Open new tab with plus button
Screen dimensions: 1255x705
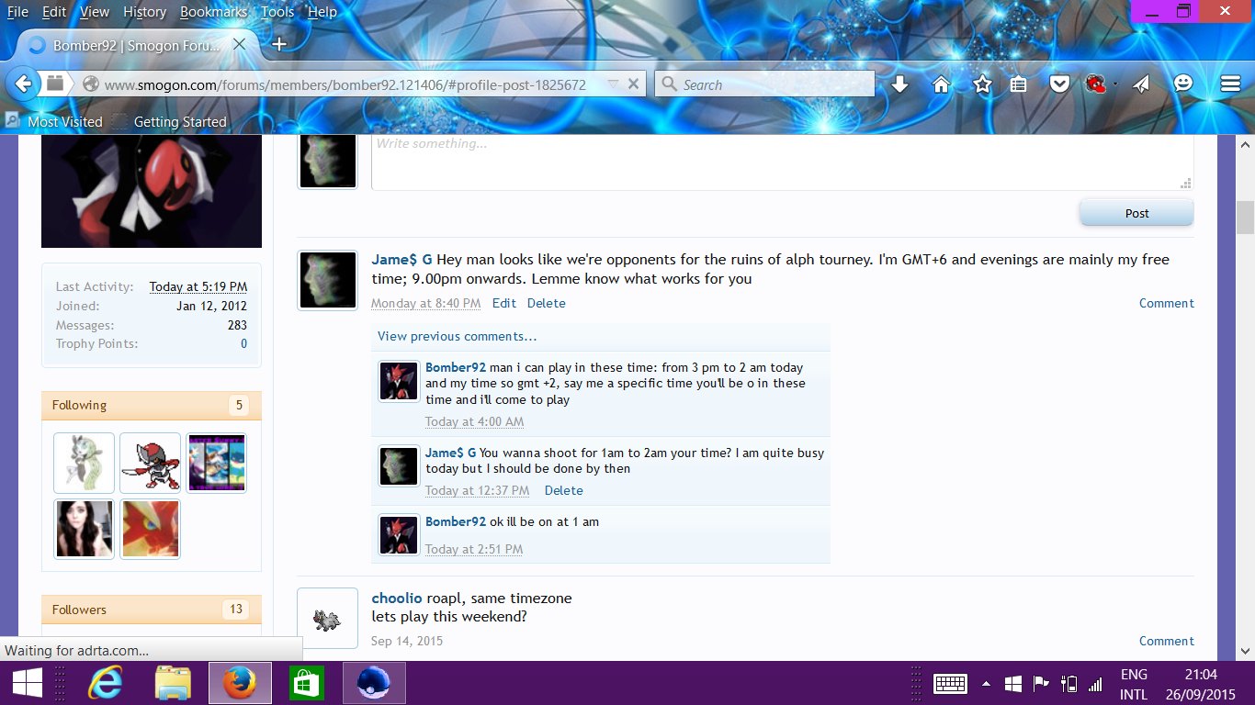pyautogui.click(x=279, y=44)
